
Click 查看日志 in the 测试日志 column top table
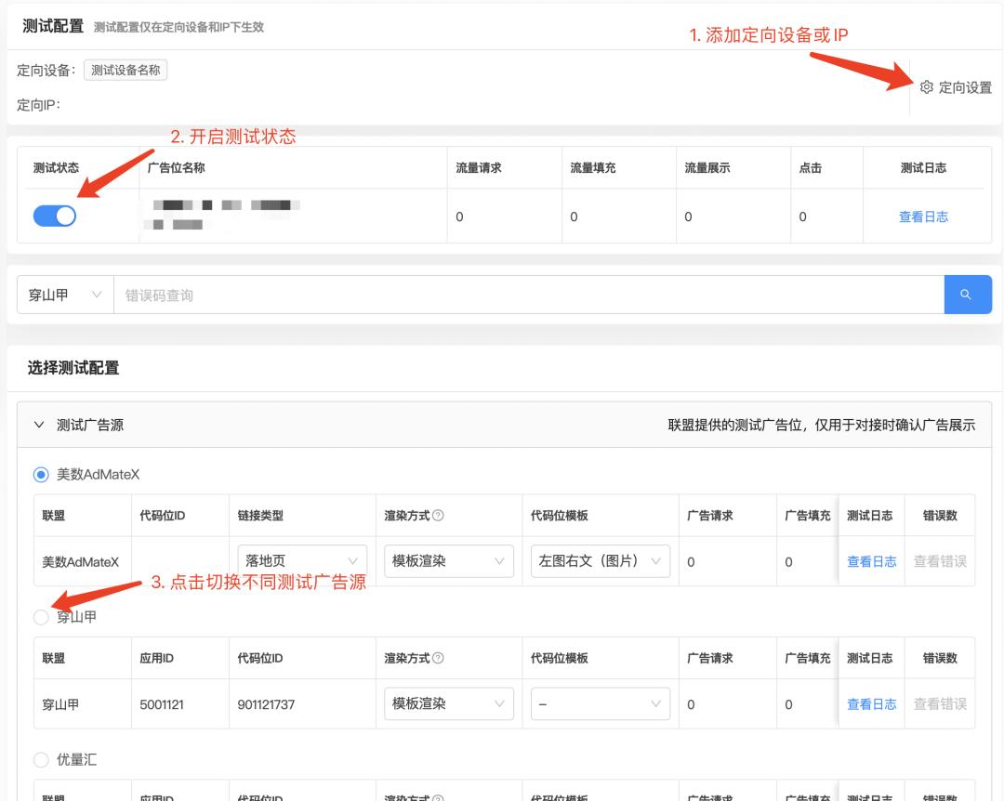click(922, 215)
